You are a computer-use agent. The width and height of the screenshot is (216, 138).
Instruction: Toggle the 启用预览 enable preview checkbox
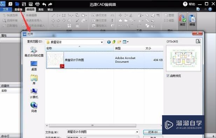point(168,76)
